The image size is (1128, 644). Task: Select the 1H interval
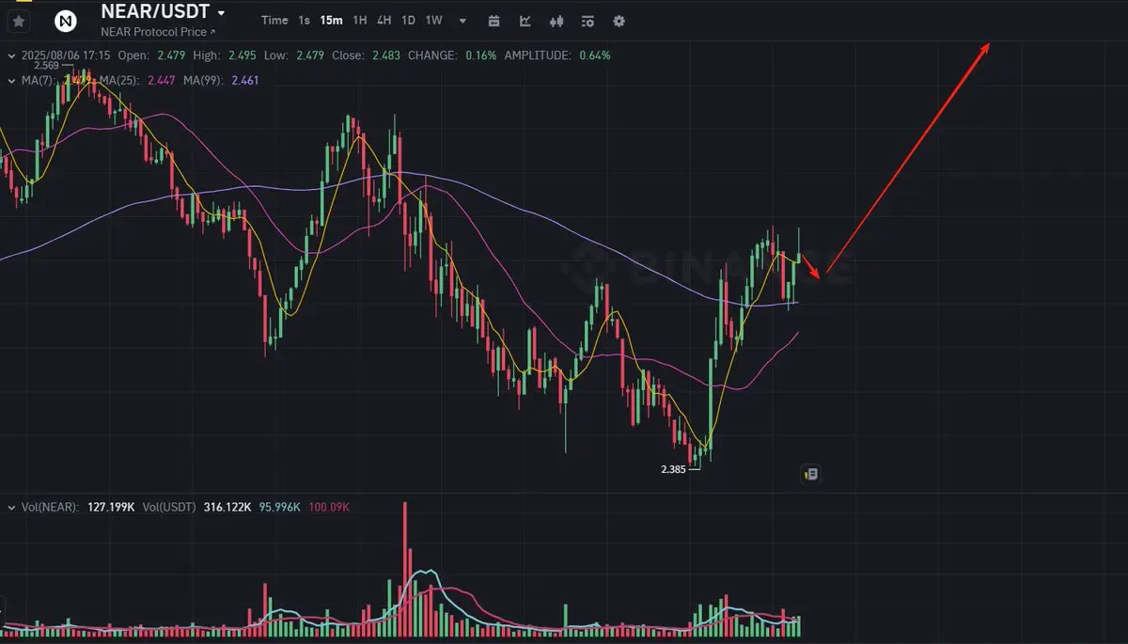(360, 21)
